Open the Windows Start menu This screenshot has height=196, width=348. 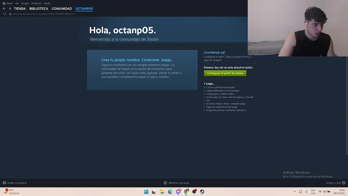coord(146,192)
